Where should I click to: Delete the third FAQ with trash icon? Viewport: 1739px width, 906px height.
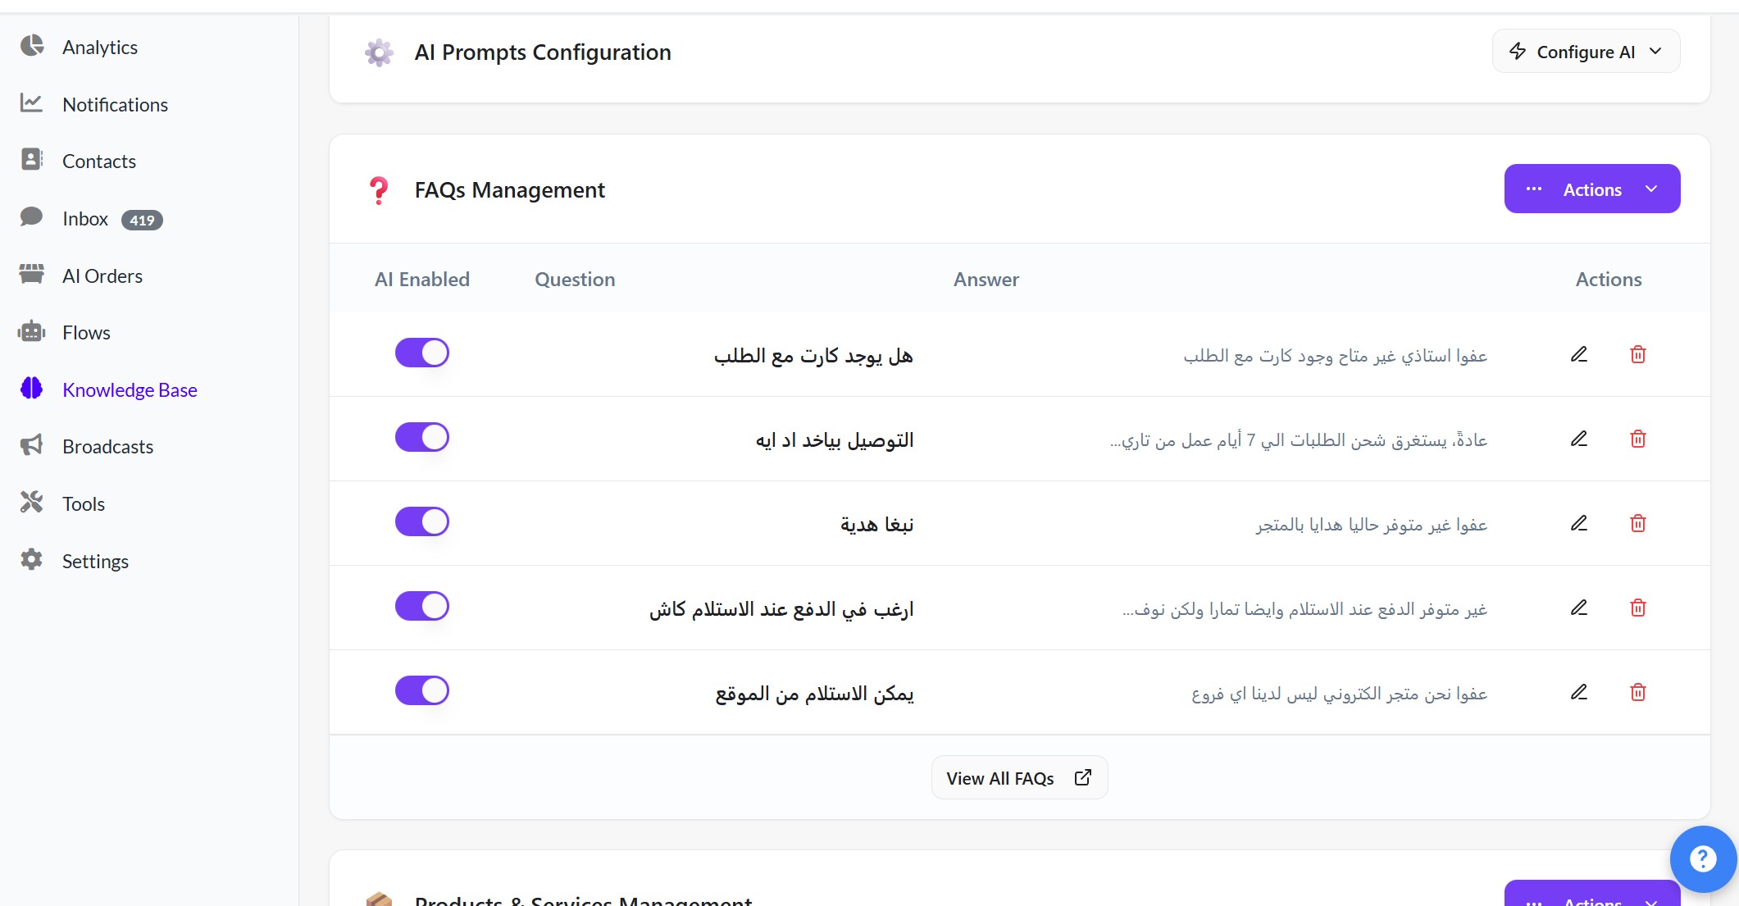[1637, 523]
